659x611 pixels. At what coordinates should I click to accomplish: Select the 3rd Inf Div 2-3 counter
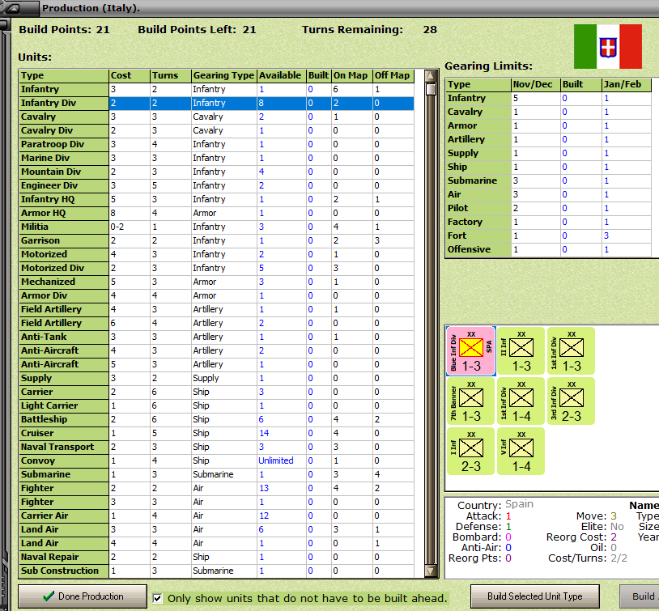point(572,401)
